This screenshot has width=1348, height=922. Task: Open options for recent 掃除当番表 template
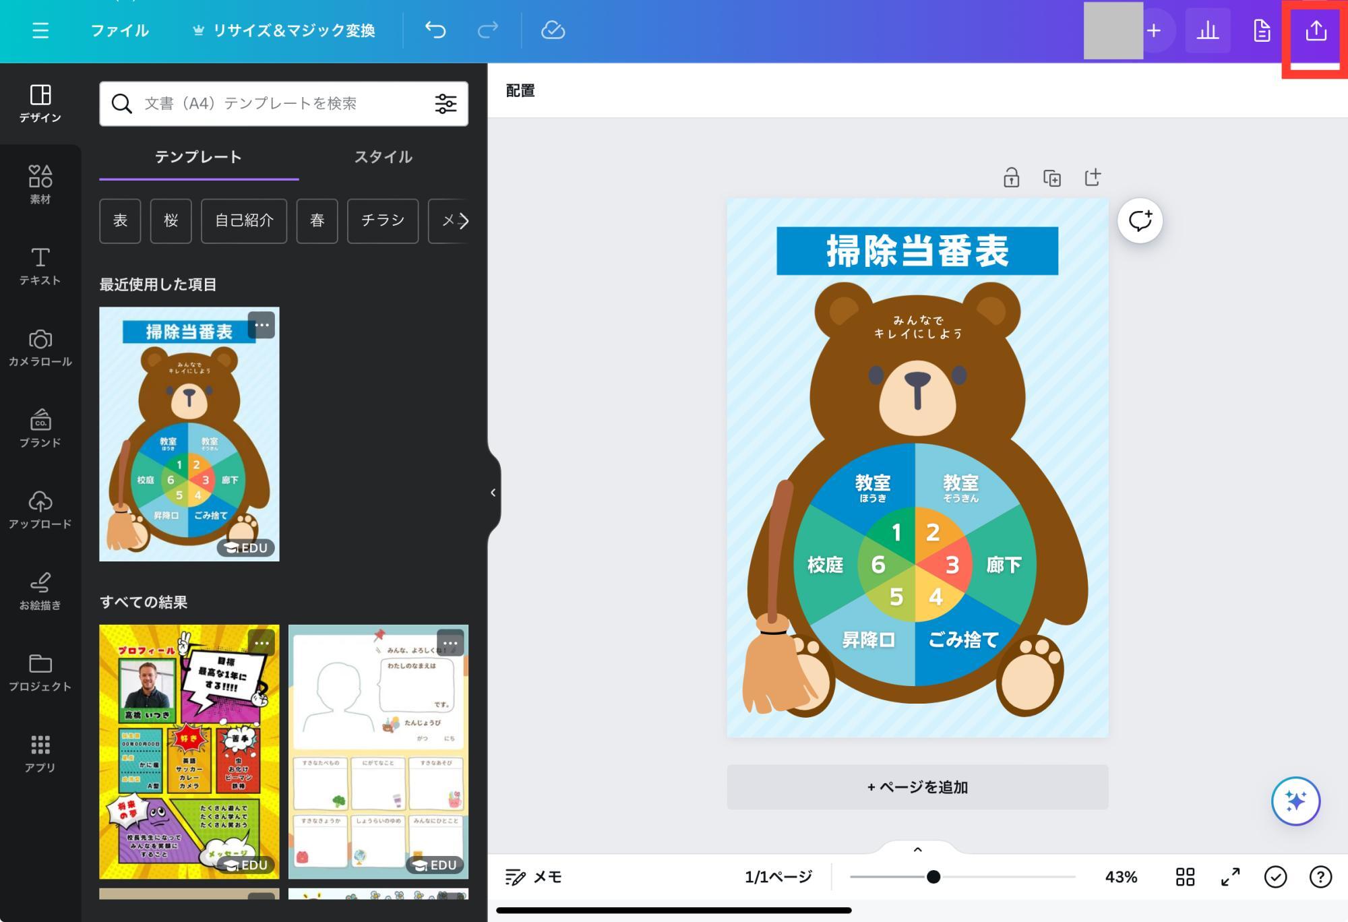[x=262, y=325]
